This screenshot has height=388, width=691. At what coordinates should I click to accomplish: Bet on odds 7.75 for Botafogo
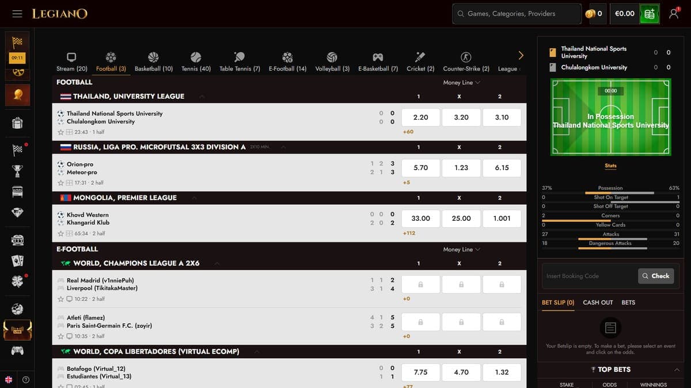[421, 372]
